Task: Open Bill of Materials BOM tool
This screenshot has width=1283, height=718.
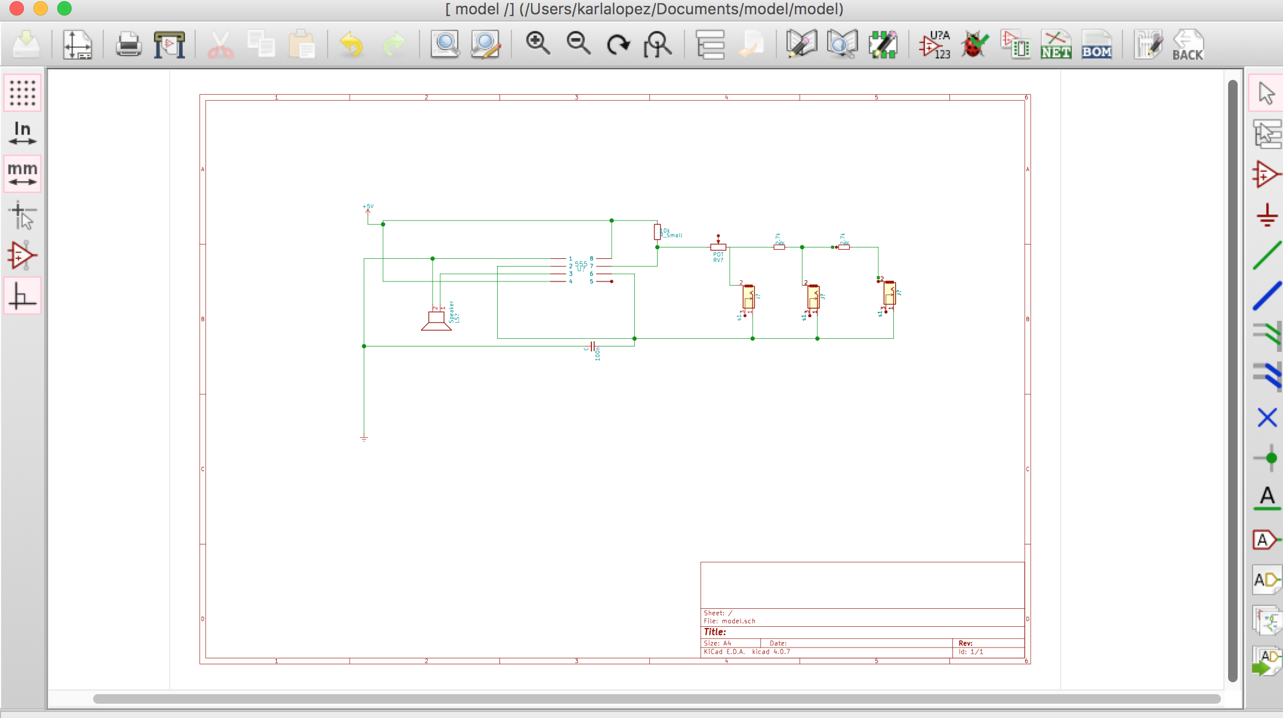Action: 1096,45
